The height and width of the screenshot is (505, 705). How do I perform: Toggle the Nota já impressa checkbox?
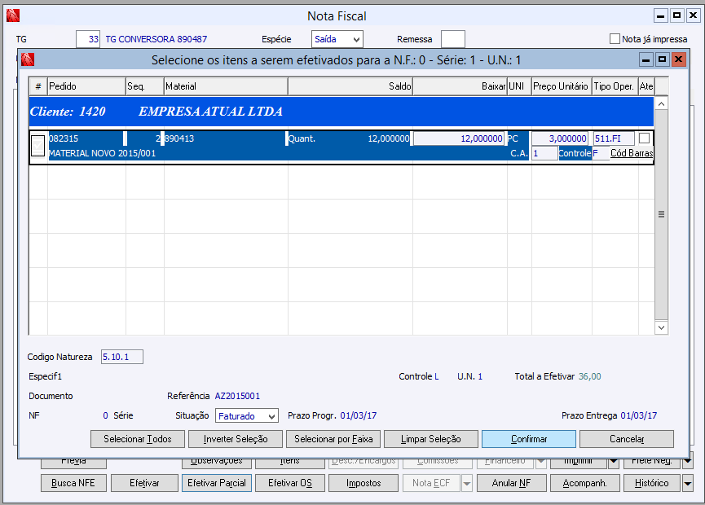tap(615, 39)
